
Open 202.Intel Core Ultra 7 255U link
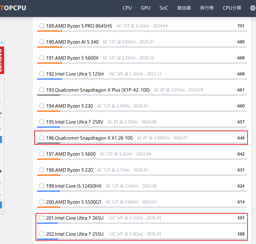point(75,234)
